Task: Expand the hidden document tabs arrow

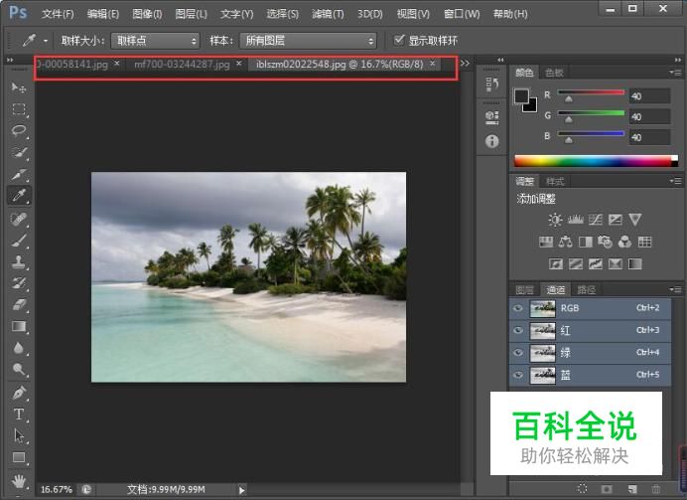Action: tap(465, 64)
